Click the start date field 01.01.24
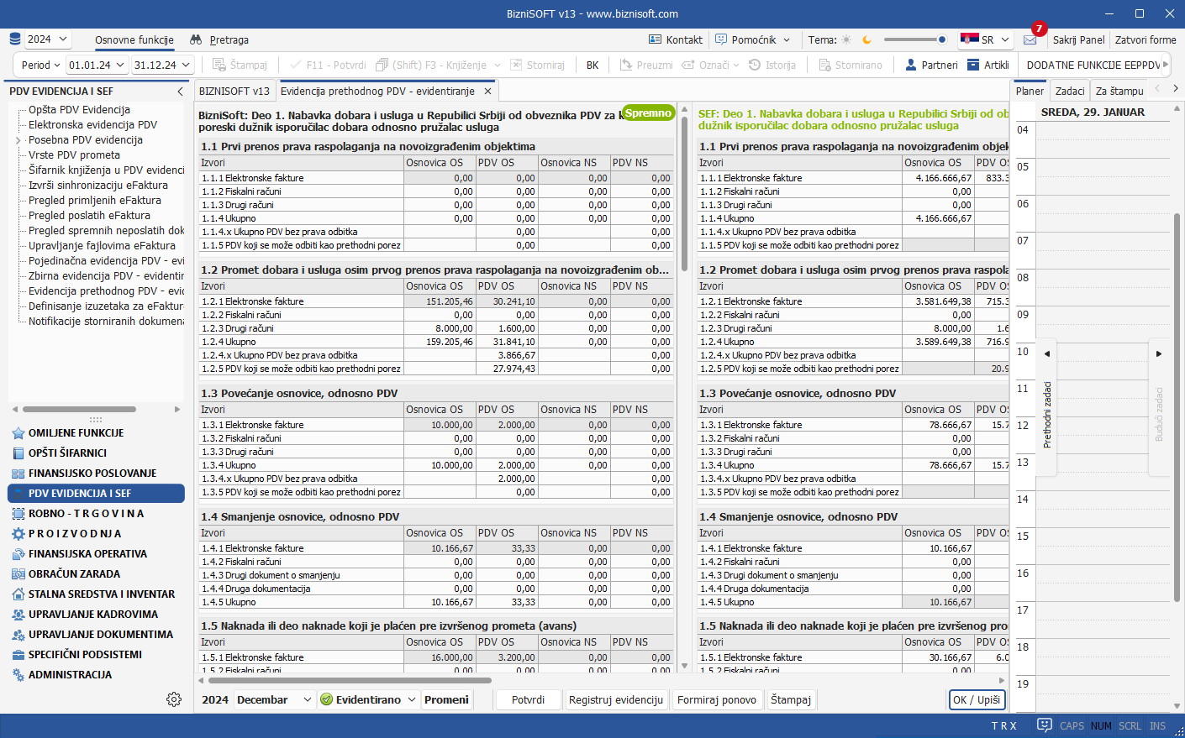 (x=90, y=65)
